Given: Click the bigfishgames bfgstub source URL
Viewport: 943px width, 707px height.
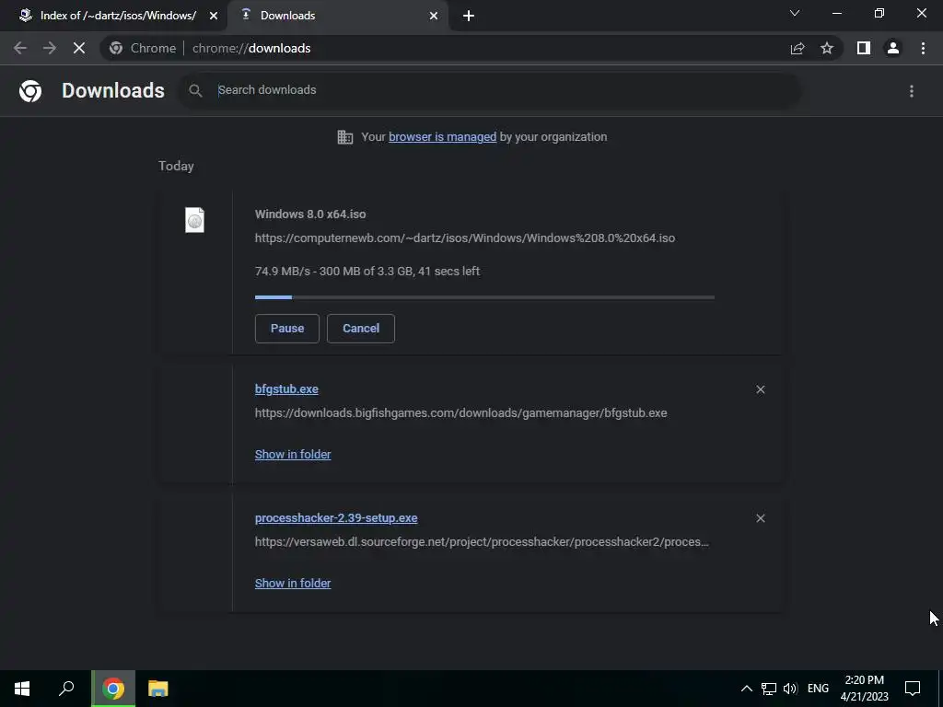Looking at the screenshot, I should coord(460,413).
